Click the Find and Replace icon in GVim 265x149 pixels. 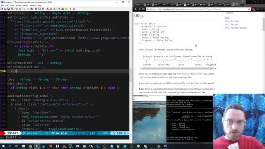pyautogui.click(x=36, y=9)
